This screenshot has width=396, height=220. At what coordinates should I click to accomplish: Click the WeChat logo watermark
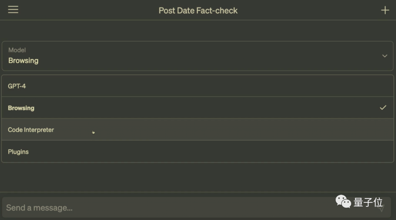point(343,201)
